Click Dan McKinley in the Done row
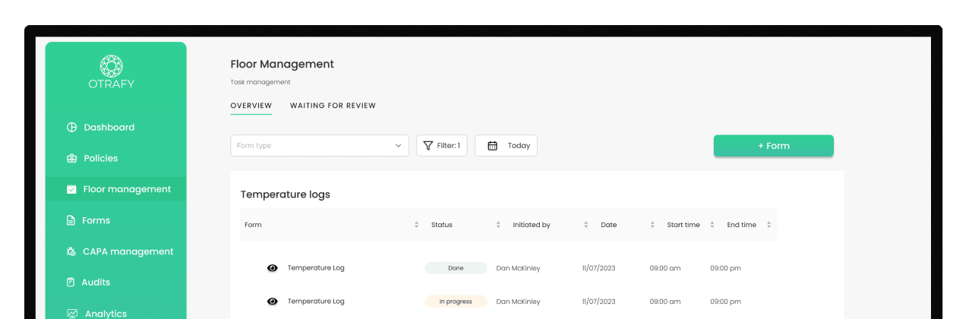Viewport: 972px width, 319px height. click(519, 268)
